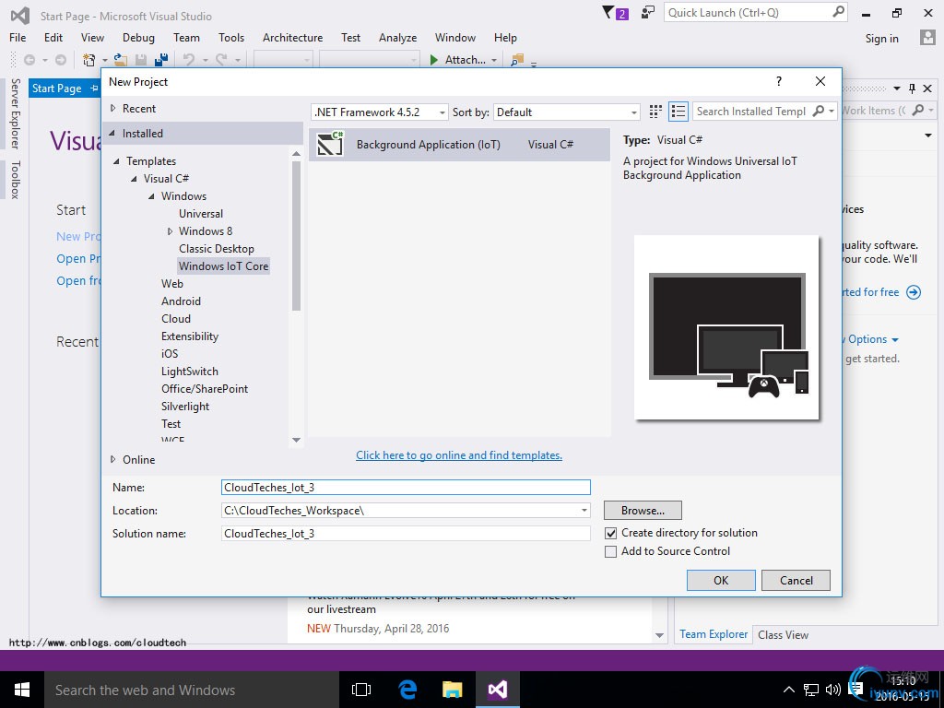Viewport: 944px width, 708px height.
Task: Switch template list to medium icons view
Action: click(x=678, y=112)
